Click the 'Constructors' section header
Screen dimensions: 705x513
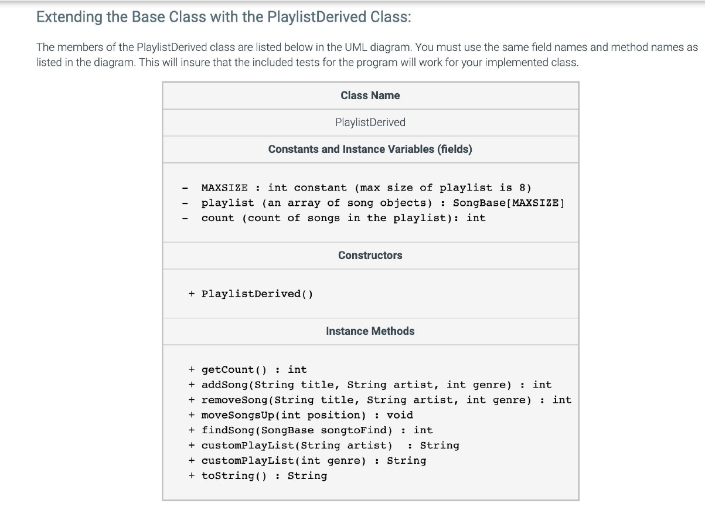[370, 256]
